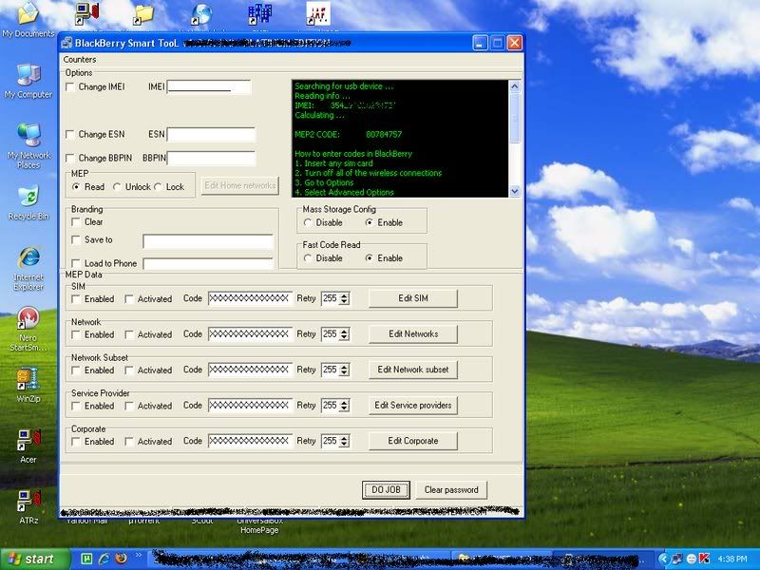Launch Nero StartSmart desktop icon
760x570 pixels.
[x=28, y=330]
